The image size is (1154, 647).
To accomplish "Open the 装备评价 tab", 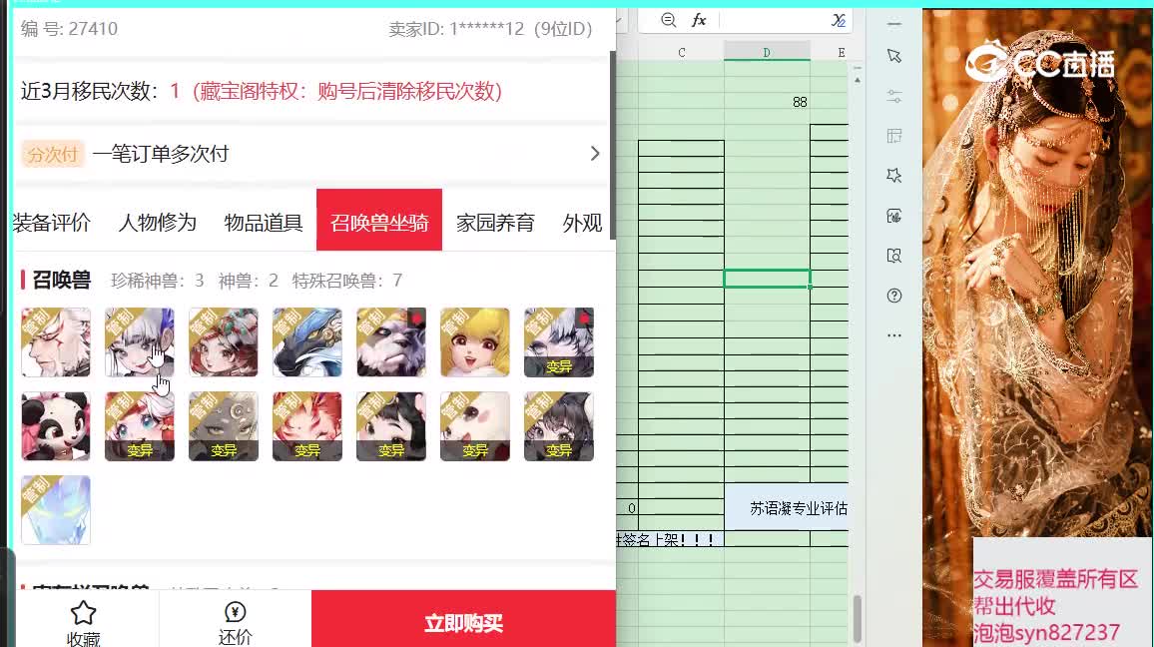I will coord(52,223).
